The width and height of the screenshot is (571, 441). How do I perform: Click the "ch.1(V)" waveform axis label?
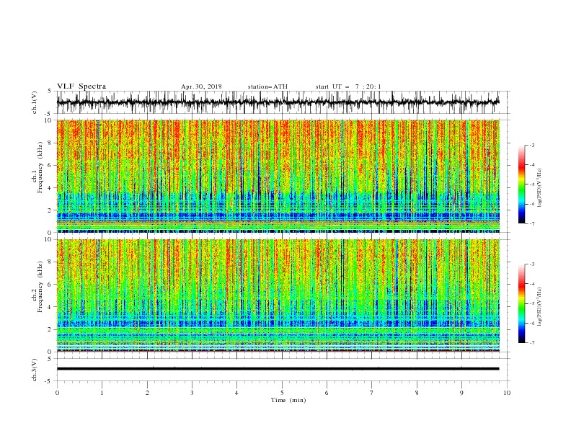click(x=35, y=102)
